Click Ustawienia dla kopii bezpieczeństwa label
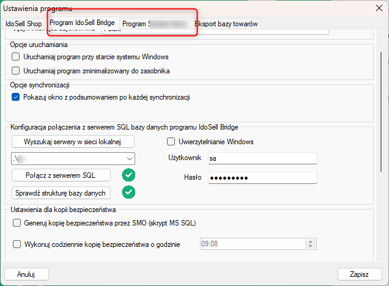The width and height of the screenshot is (389, 286). 63,210
